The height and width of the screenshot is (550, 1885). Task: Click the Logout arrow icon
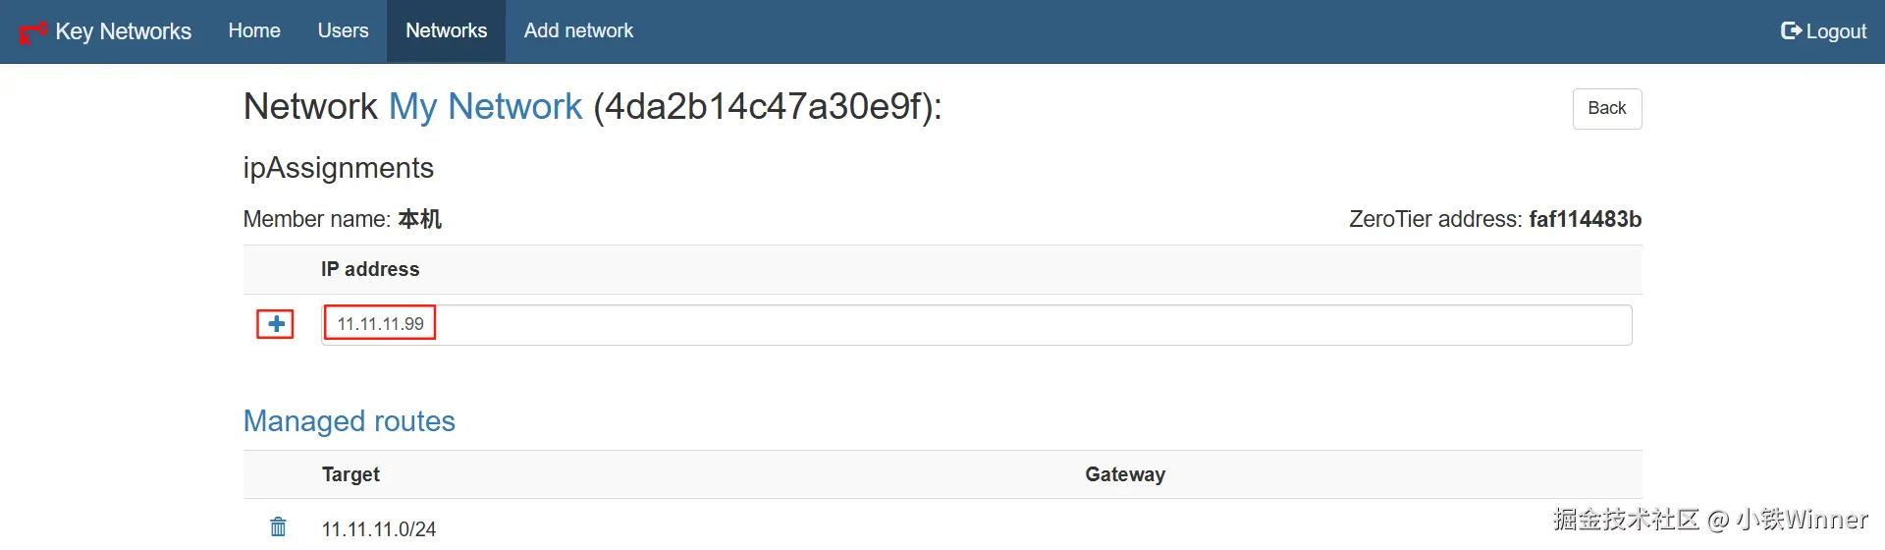point(1791,31)
